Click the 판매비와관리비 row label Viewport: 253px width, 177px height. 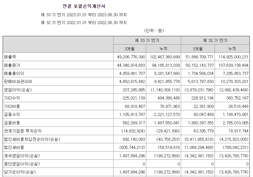[x=18, y=82]
